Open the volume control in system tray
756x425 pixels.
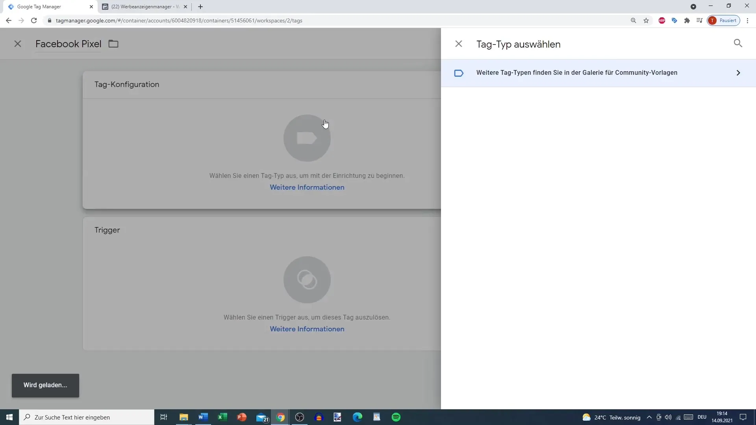point(668,417)
